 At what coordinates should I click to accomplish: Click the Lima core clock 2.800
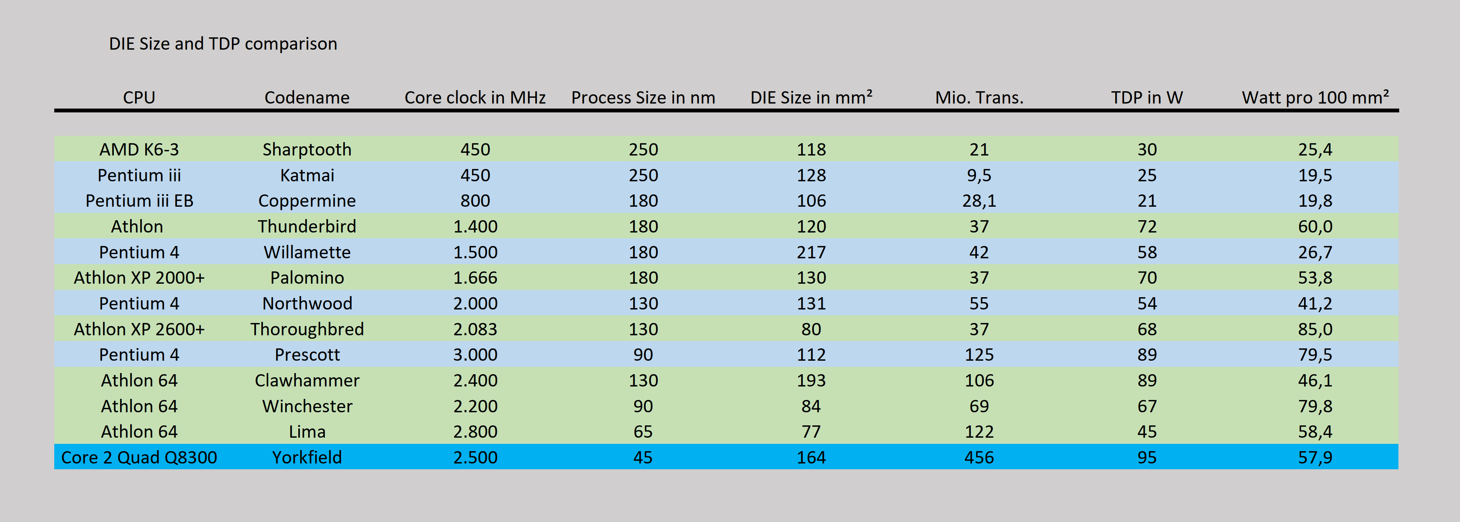click(x=474, y=431)
